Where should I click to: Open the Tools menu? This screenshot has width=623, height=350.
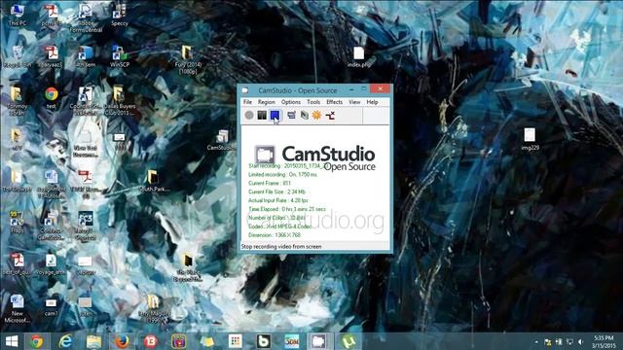(x=313, y=102)
